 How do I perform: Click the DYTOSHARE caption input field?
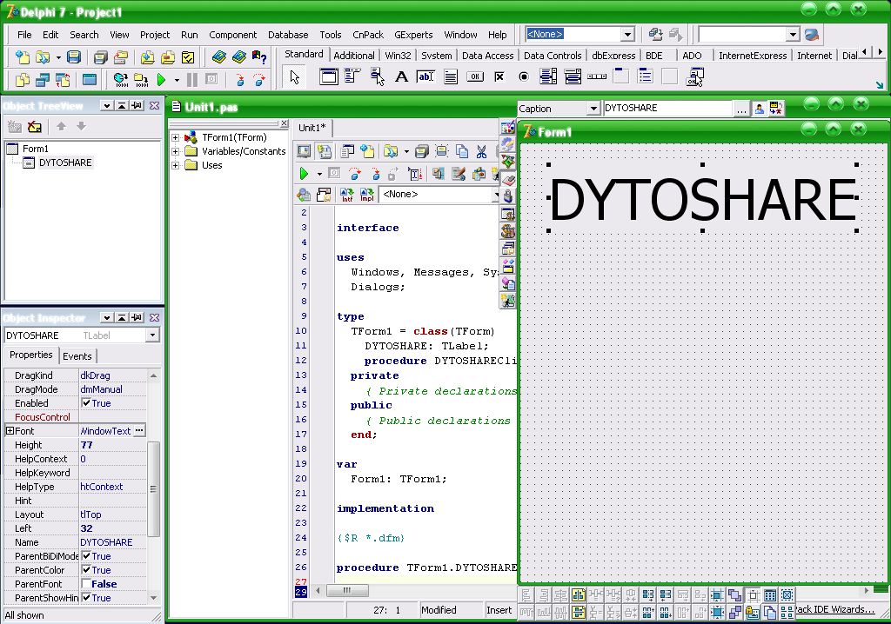pos(667,108)
